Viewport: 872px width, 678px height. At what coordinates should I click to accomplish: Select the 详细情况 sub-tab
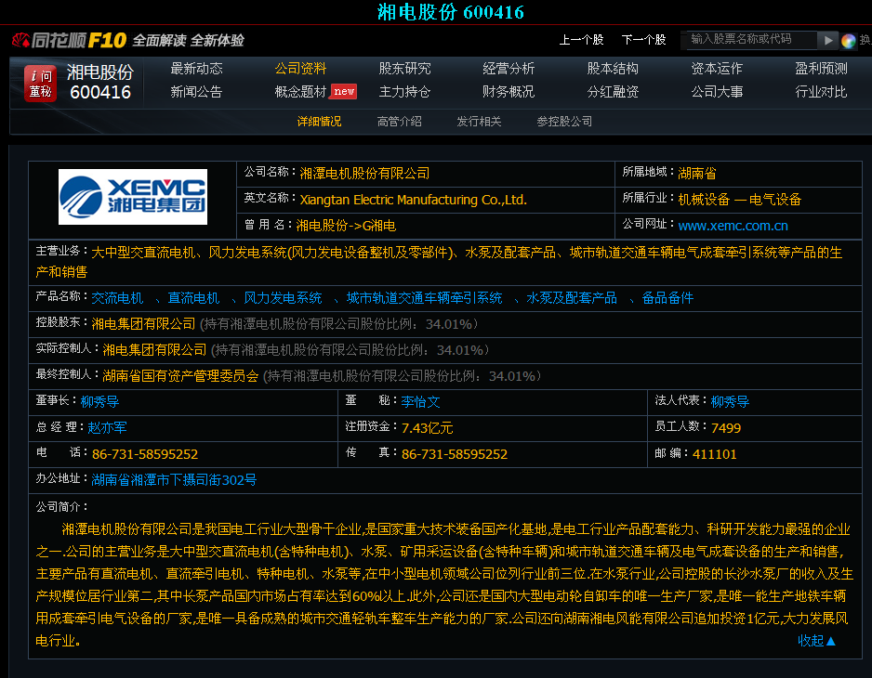coord(319,121)
